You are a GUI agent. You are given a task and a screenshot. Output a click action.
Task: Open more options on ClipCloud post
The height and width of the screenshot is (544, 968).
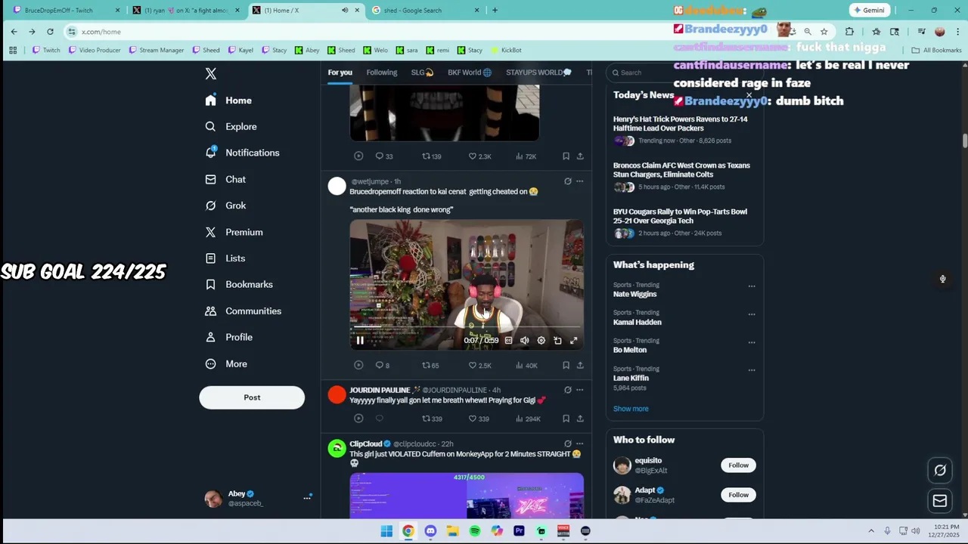[x=580, y=444]
